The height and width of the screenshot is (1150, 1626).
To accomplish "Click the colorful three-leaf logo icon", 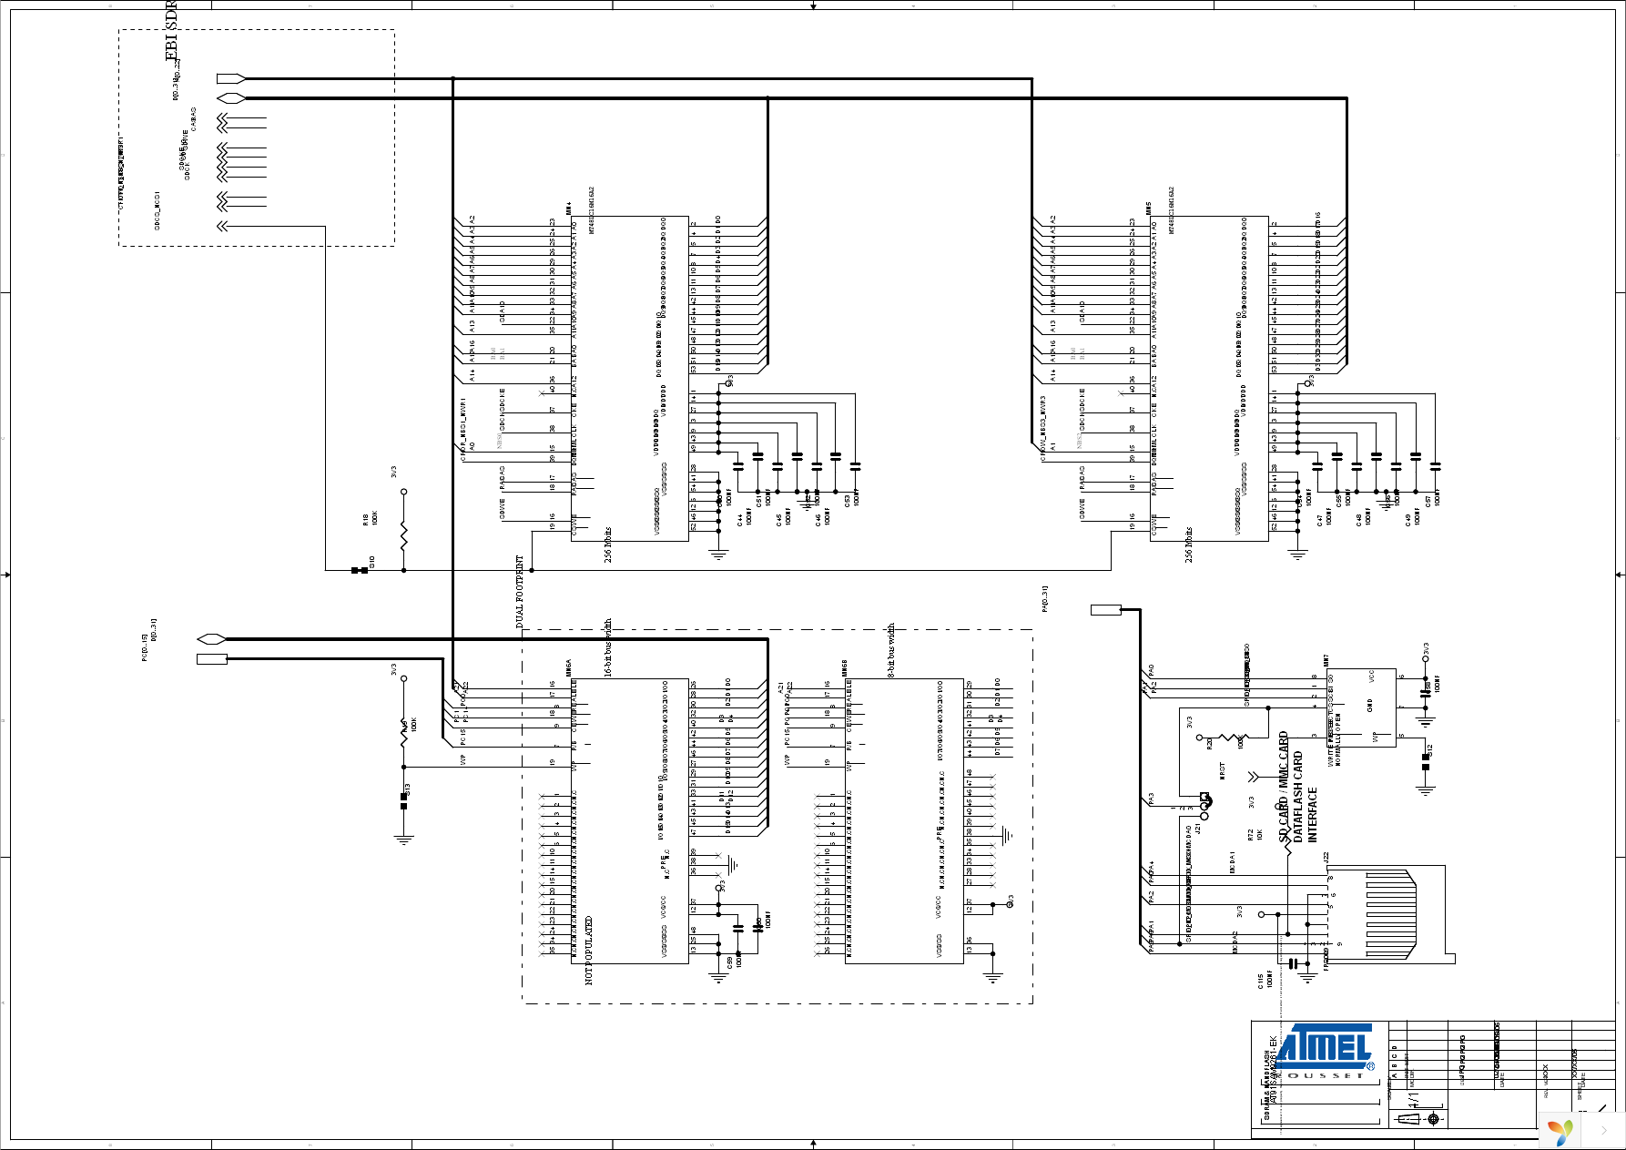I will [1560, 1132].
